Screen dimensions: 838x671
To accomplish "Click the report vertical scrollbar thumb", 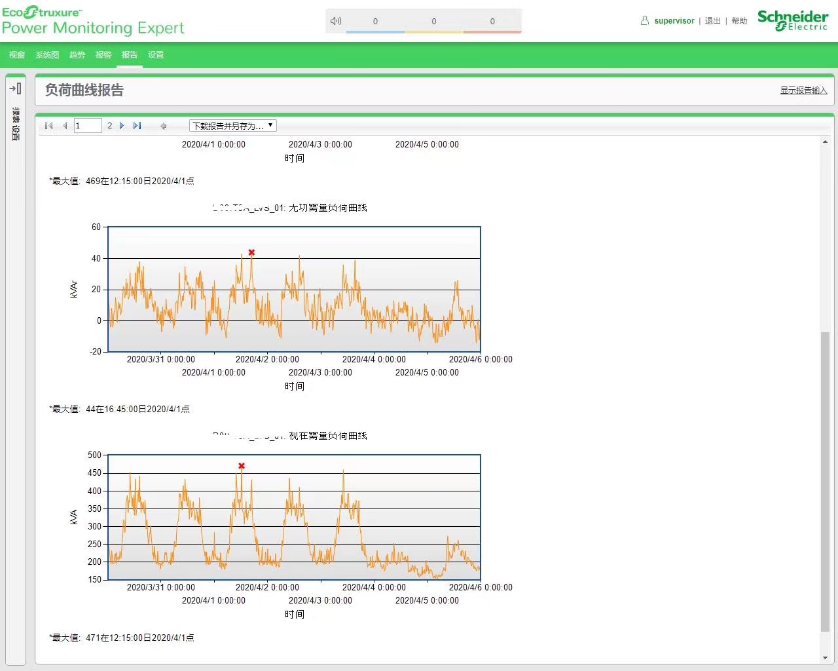I will coord(825,482).
